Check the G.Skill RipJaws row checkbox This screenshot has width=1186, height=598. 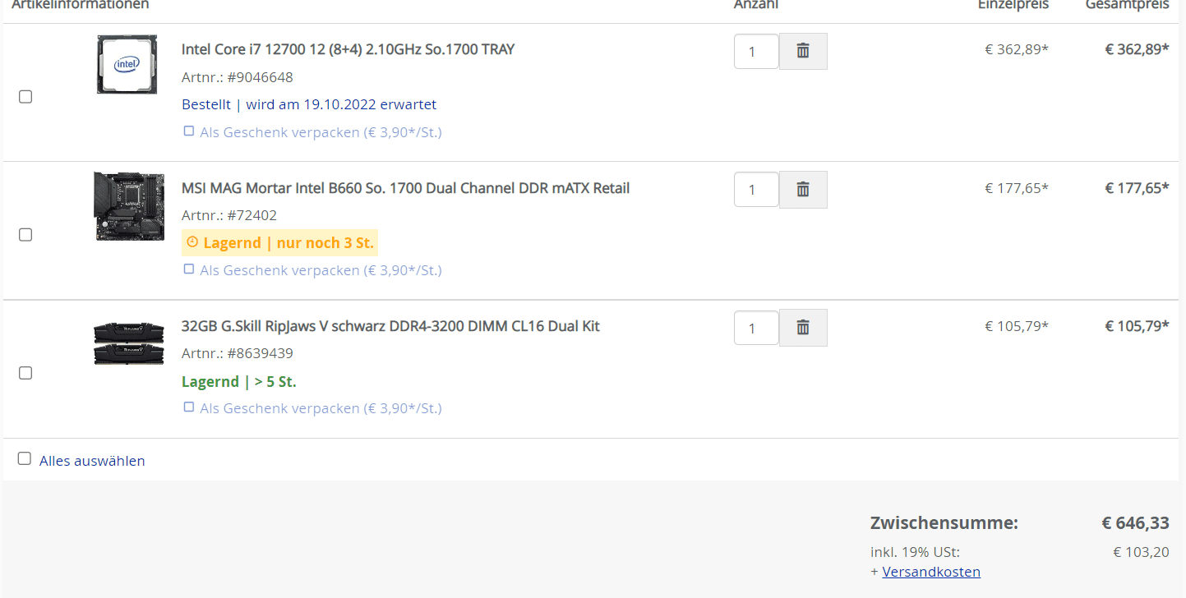[25, 373]
